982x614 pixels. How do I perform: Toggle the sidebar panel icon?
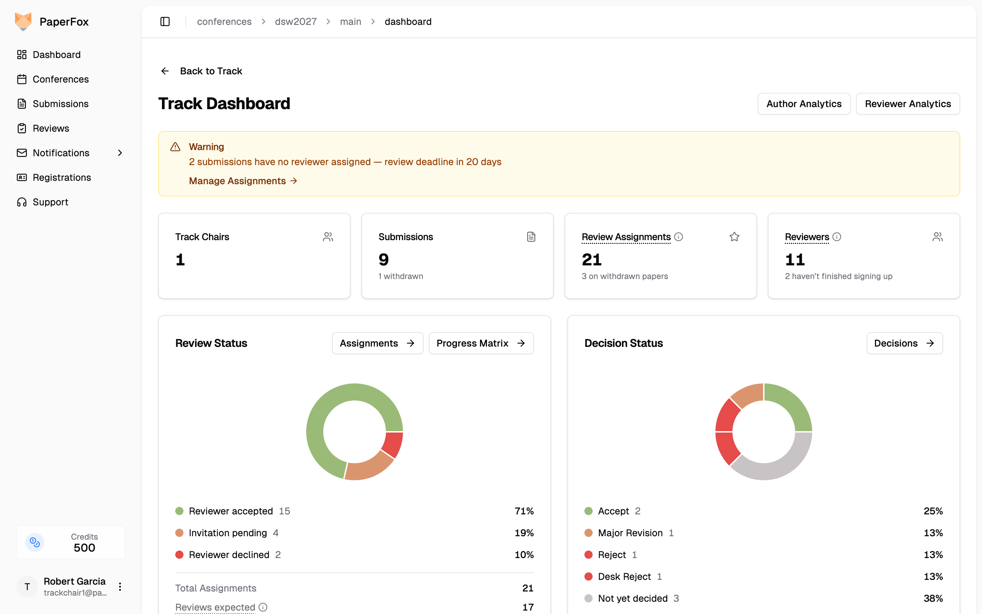click(x=165, y=21)
